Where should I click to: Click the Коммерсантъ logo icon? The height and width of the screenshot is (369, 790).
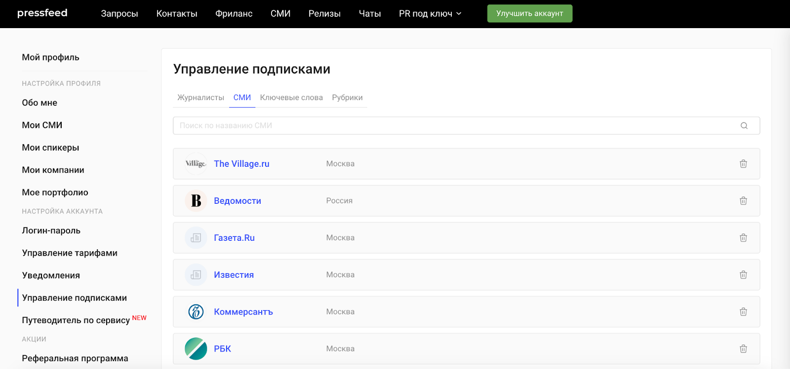tap(196, 312)
